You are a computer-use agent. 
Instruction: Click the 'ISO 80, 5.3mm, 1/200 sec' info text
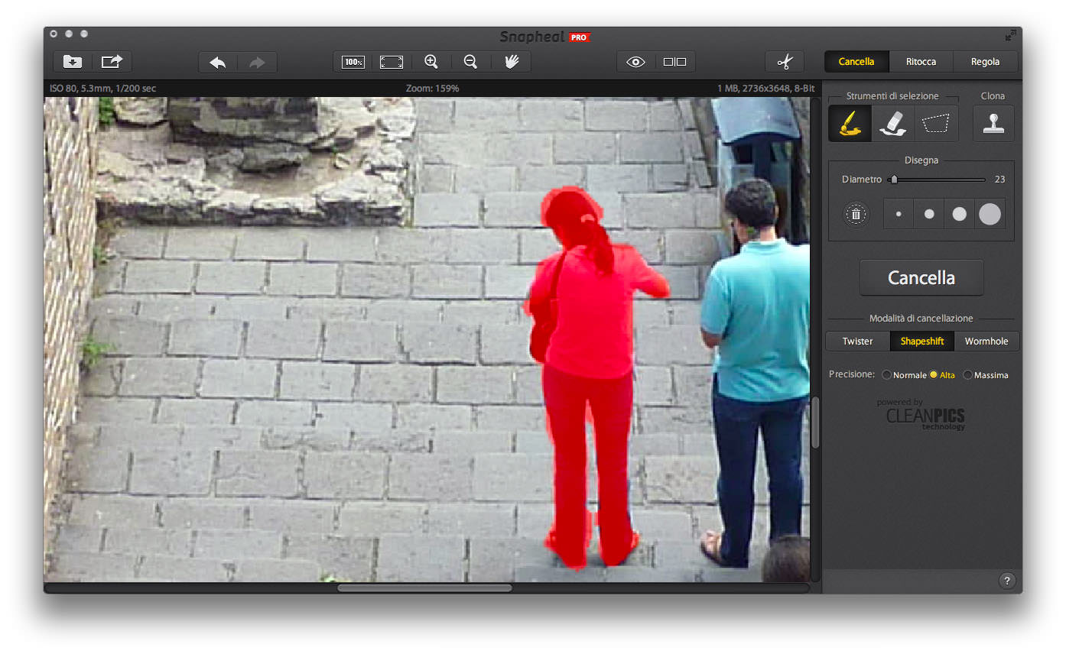102,89
